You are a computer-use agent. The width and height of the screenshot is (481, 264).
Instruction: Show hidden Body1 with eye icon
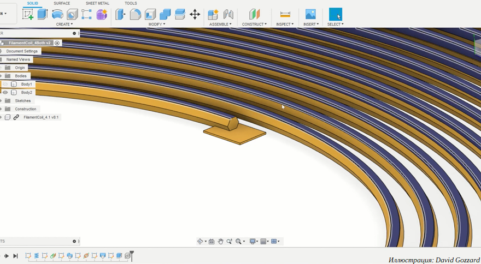5,84
